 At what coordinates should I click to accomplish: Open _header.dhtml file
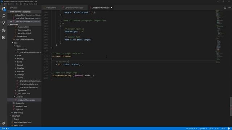[x=24, y=27]
